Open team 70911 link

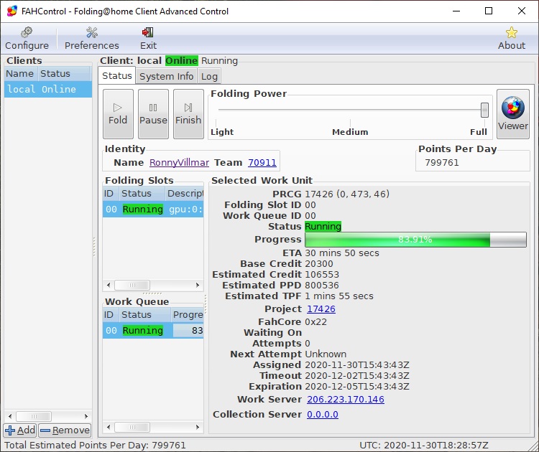coord(262,162)
